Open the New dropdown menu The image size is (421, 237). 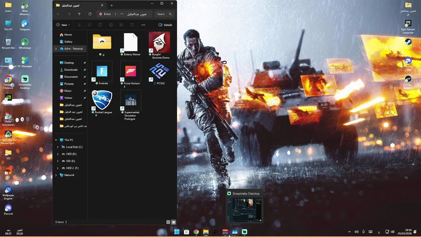click(x=63, y=25)
